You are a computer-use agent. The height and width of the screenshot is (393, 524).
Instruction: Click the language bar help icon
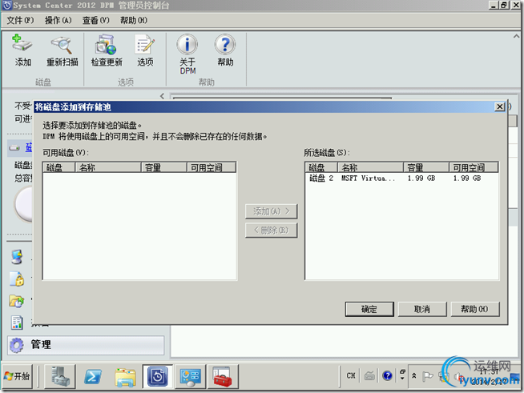coord(387,376)
